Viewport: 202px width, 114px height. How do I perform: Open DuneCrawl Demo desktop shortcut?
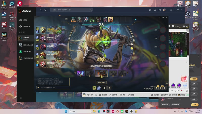(4, 37)
